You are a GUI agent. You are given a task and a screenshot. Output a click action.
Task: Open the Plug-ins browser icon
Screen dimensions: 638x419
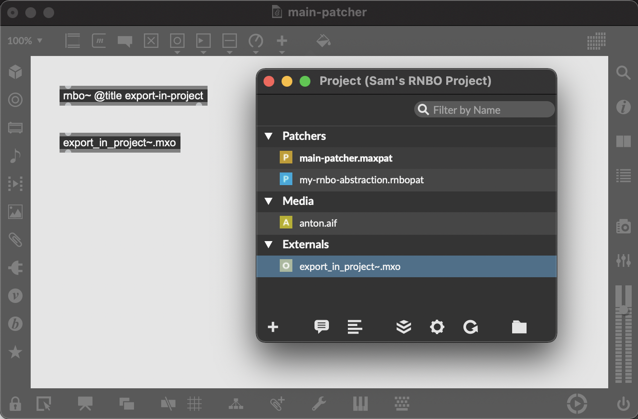pyautogui.click(x=15, y=268)
